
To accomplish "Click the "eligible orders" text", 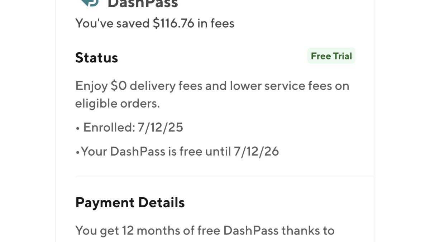I will click(x=117, y=104).
